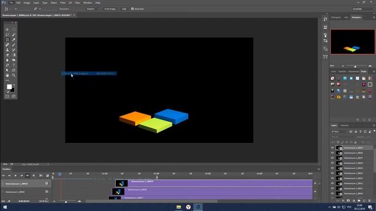
Task: Open filmstrip menu on Композиция 1_00019 track
Action: click(47, 183)
